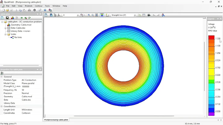Click the video camera animation icon

[149, 15]
